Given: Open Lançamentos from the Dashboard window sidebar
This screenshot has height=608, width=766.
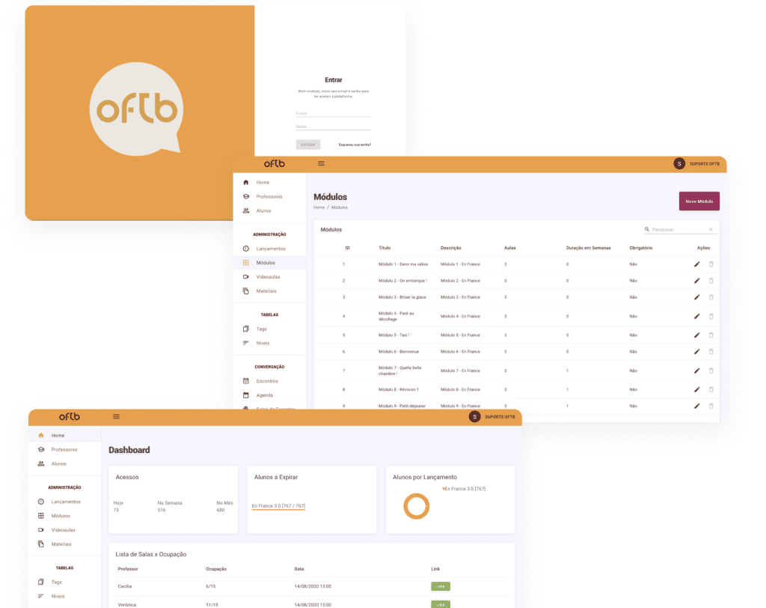Looking at the screenshot, I should click(x=65, y=502).
